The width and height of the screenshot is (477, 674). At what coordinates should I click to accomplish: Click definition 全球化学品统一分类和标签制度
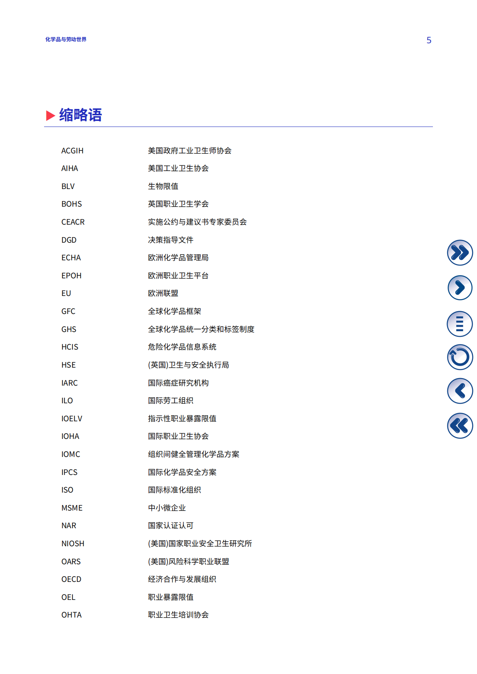[x=201, y=329]
